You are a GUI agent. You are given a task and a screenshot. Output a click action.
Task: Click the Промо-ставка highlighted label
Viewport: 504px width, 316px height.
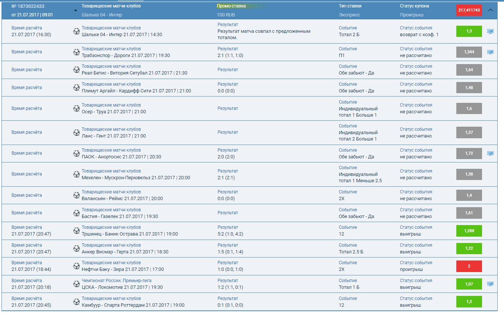point(231,6)
